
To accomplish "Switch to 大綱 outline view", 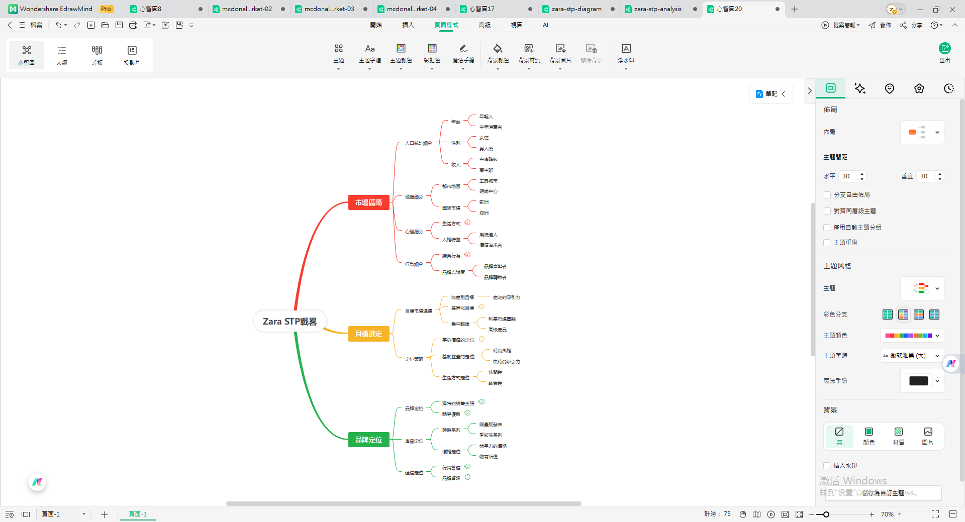I will [62, 55].
